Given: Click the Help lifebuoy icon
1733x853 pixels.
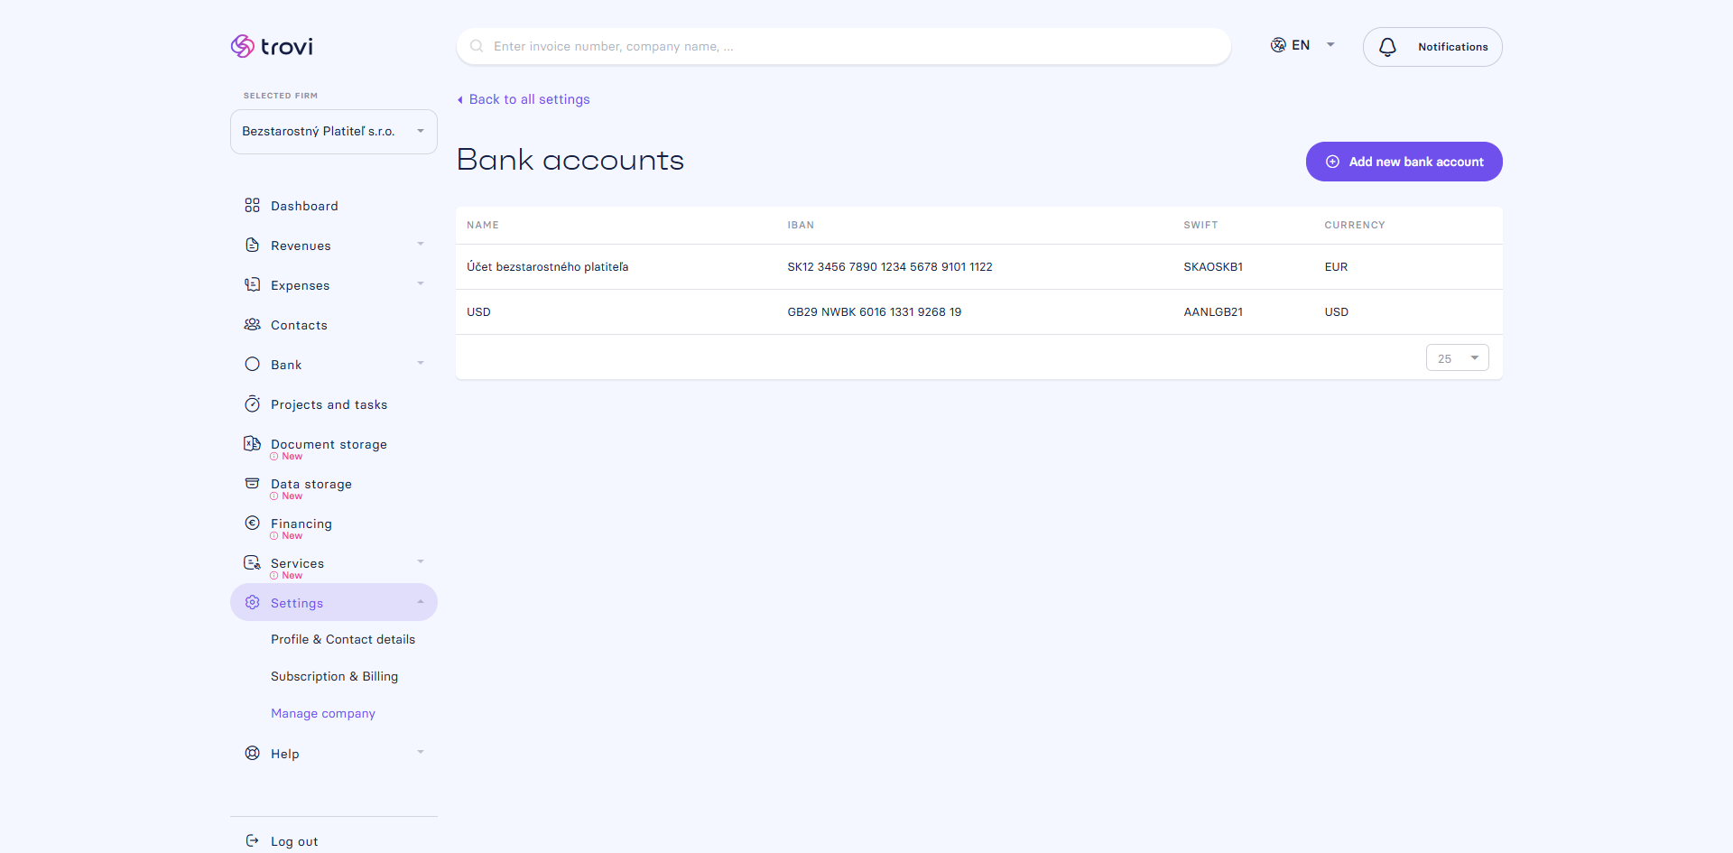Looking at the screenshot, I should click(252, 753).
